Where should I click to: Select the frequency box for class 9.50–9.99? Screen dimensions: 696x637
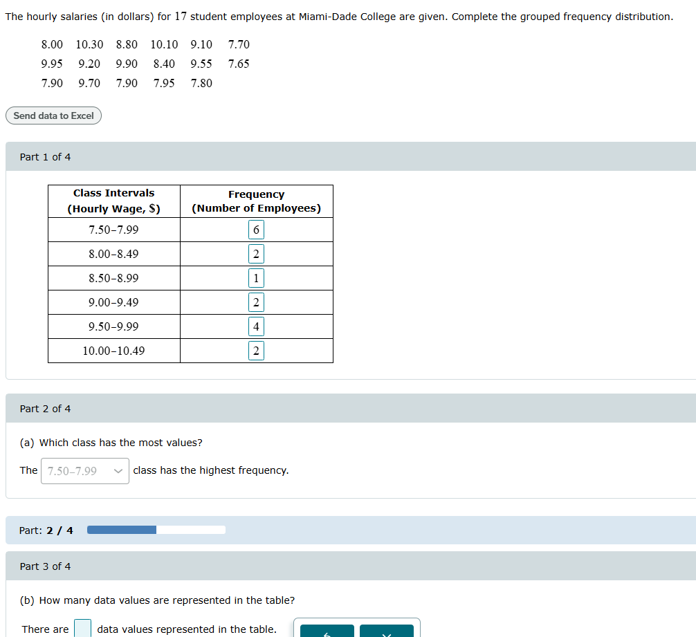pyautogui.click(x=256, y=326)
